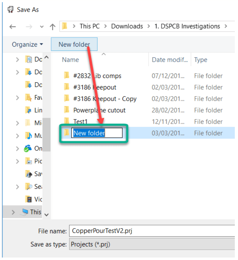Click the folder icon beside New folder
Viewport: 238px width, 260px height.
(x=67, y=132)
